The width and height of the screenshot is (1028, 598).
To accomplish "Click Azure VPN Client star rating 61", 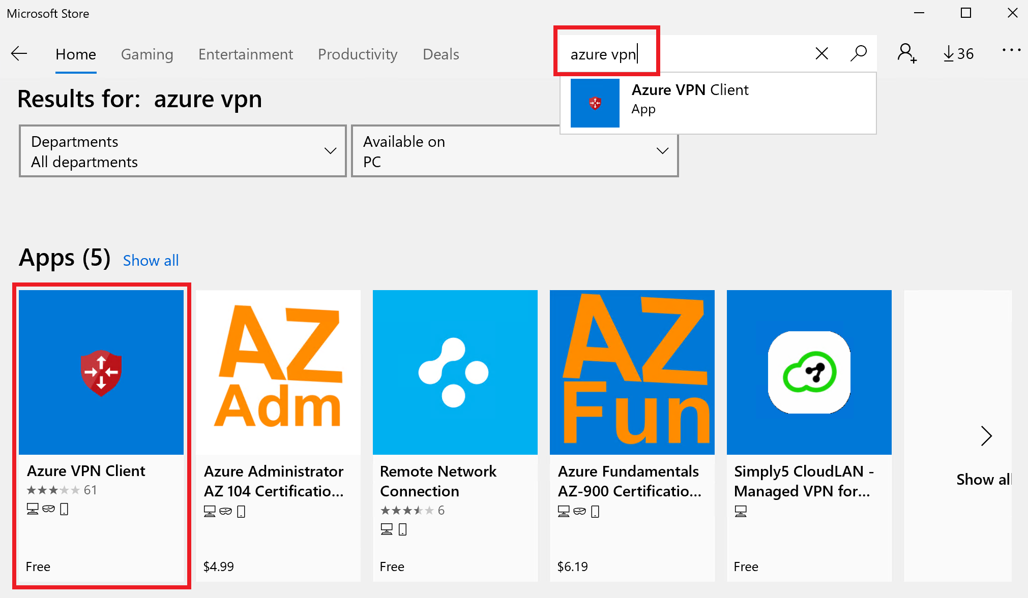I will coord(62,490).
